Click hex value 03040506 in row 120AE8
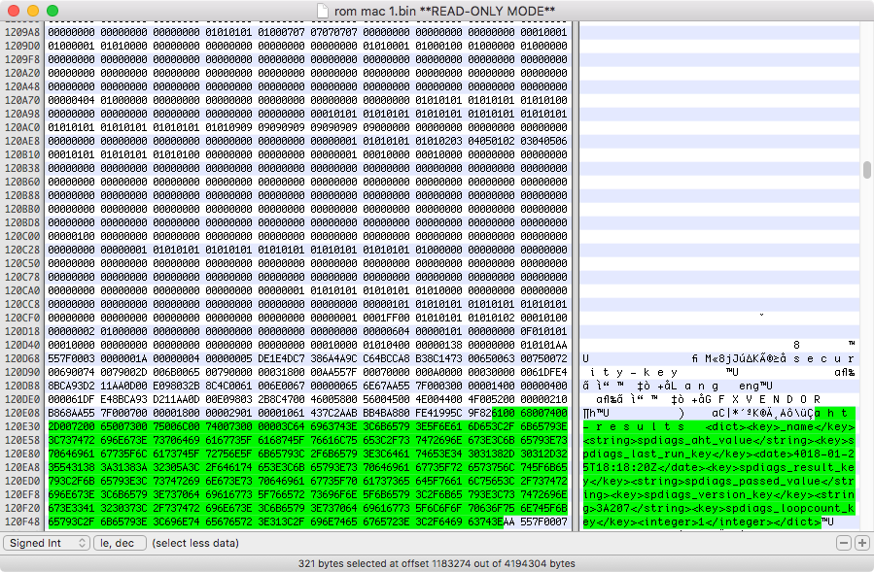874x572 pixels. (x=544, y=141)
